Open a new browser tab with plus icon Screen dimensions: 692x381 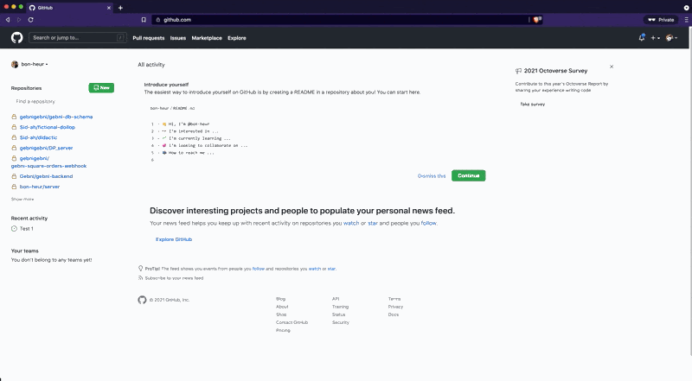[x=120, y=8]
